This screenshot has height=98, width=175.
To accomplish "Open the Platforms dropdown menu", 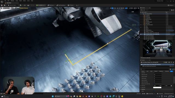I will click(x=51, y=5).
